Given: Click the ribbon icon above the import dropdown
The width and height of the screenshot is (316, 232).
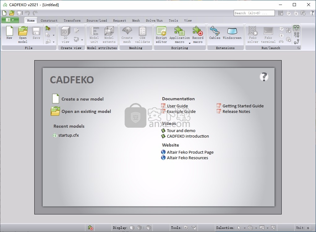Looking at the screenshot, I should 48,28.
